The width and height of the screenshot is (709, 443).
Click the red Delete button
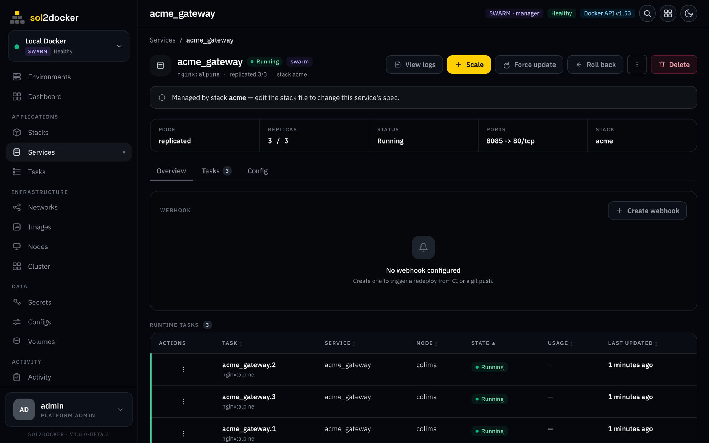674,65
